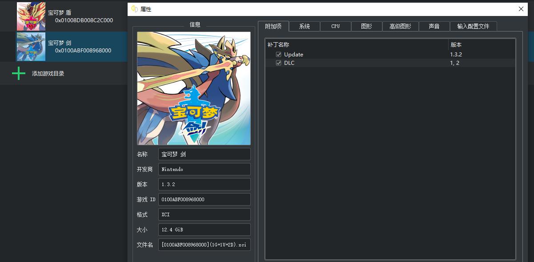Open the 高级图形 tab
This screenshot has height=262, width=534.
click(401, 27)
